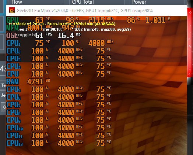The width and height of the screenshot is (193, 155).
Task: Click the 16.4 ms frametime value
Action: point(69,36)
